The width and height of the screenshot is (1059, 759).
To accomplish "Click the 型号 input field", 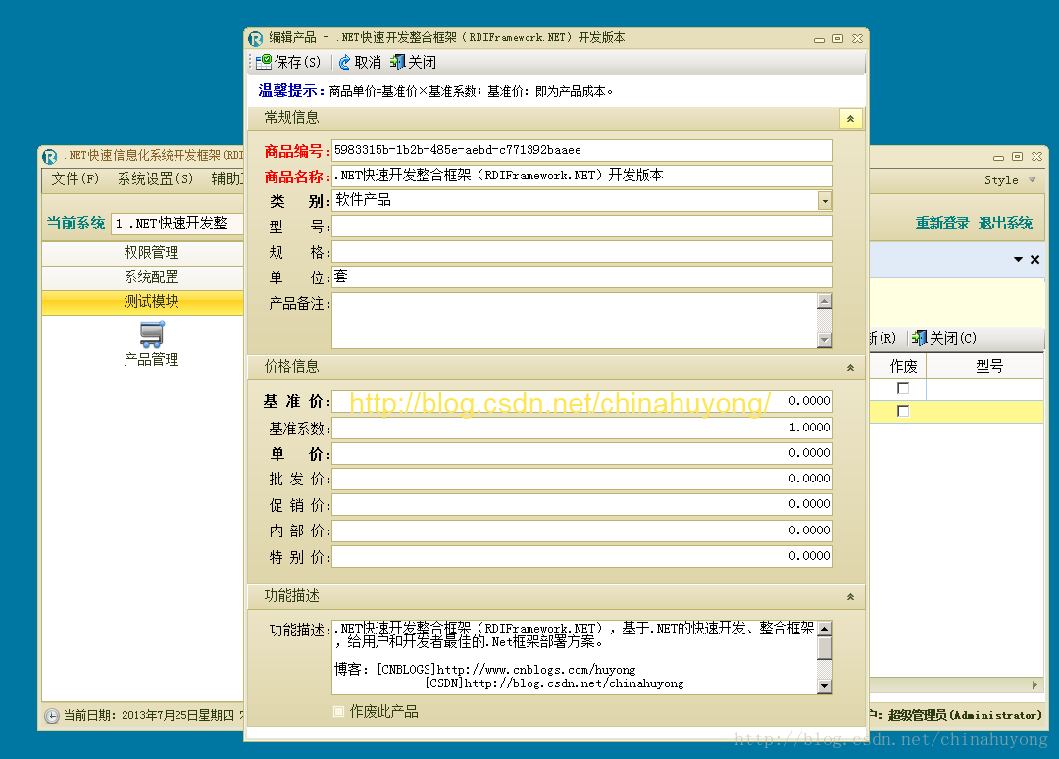I will point(582,227).
